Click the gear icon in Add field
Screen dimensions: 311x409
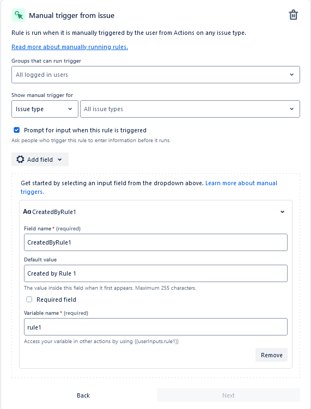click(20, 160)
